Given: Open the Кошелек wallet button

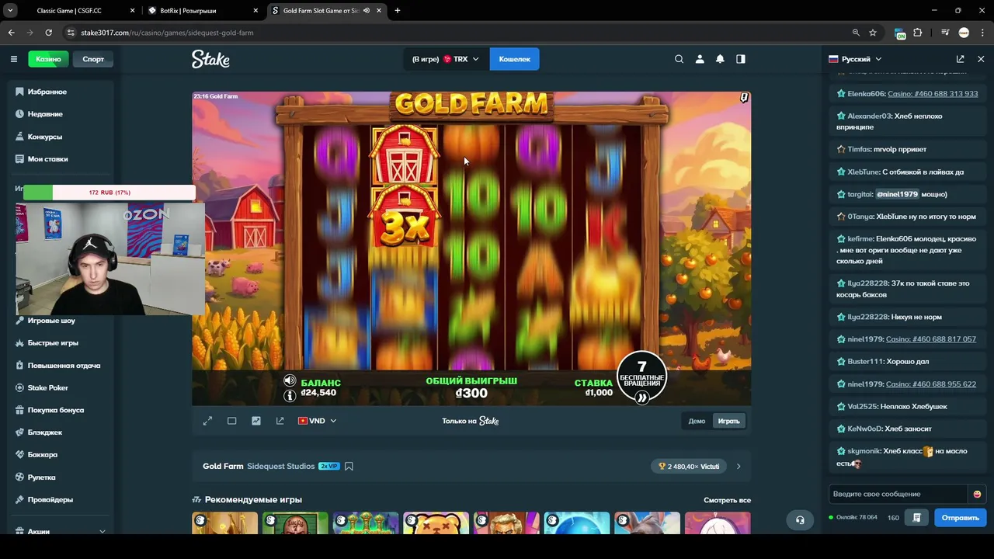Looking at the screenshot, I should (514, 59).
